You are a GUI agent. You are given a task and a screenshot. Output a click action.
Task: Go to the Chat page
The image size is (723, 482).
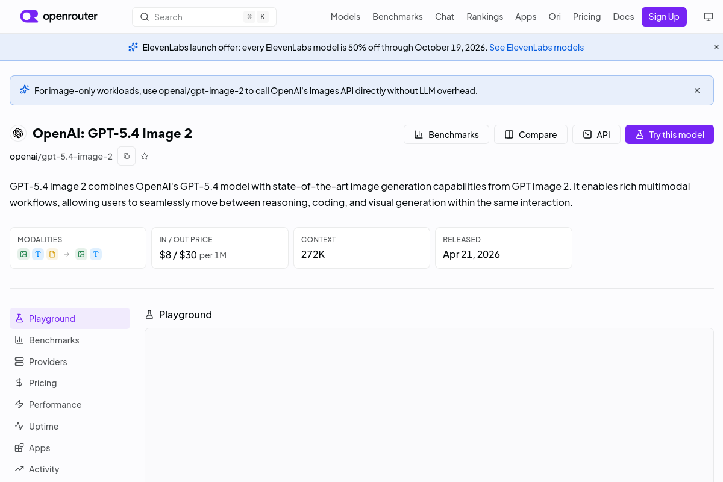pyautogui.click(x=445, y=17)
